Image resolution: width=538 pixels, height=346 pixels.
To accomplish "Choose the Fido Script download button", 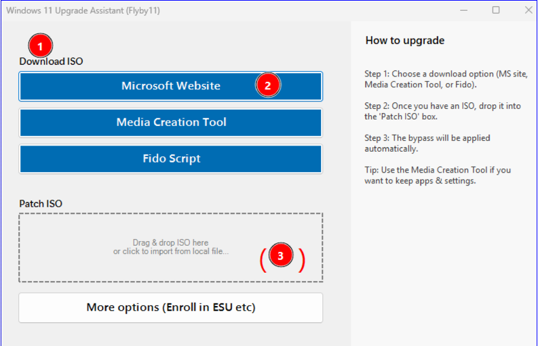I will tap(170, 159).
